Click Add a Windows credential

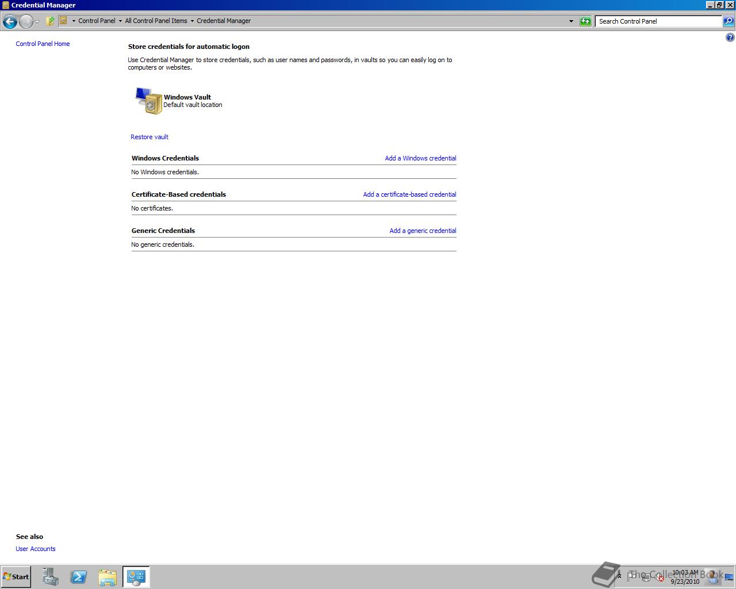pyautogui.click(x=420, y=158)
